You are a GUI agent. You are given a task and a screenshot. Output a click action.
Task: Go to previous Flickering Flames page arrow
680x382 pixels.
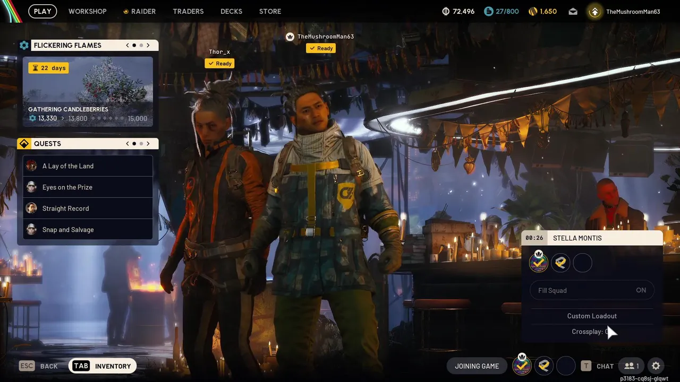tap(127, 45)
